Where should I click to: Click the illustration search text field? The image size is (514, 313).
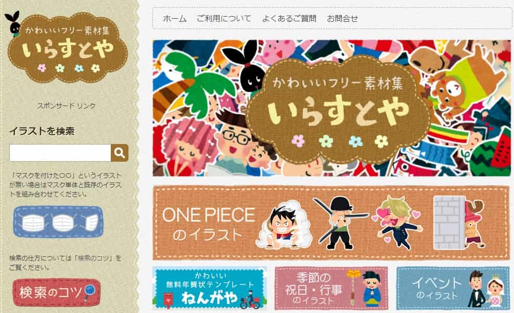click(60, 153)
